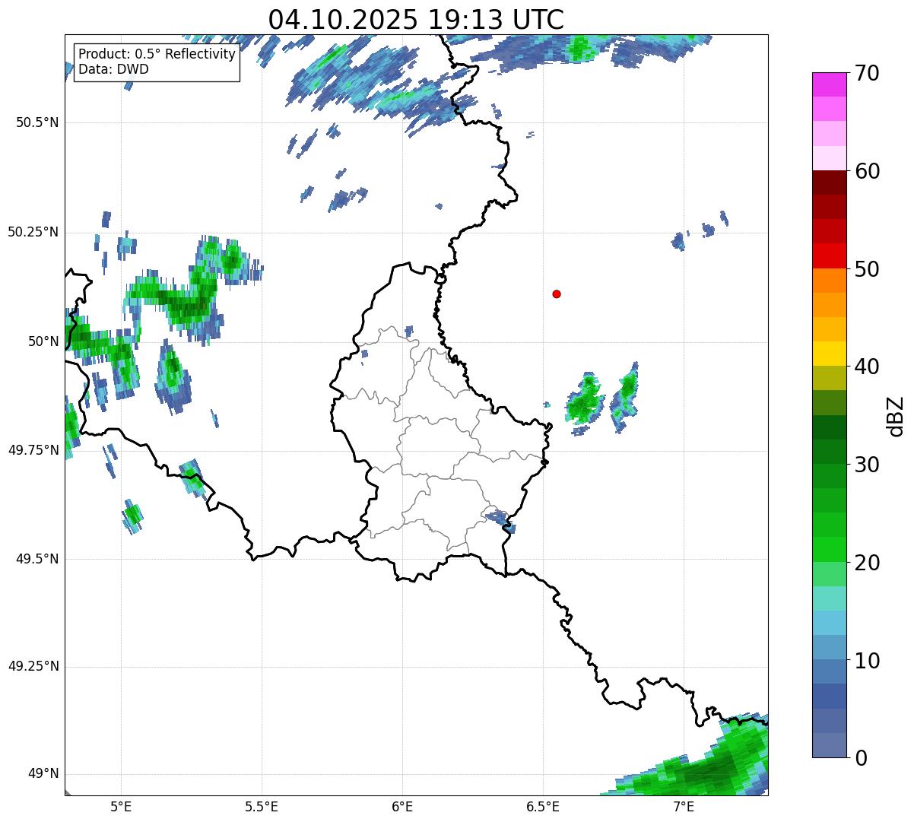This screenshot has height=822, width=914.
Task: Click the title 04.10.2025 19:13 UTC
Action: tap(416, 19)
